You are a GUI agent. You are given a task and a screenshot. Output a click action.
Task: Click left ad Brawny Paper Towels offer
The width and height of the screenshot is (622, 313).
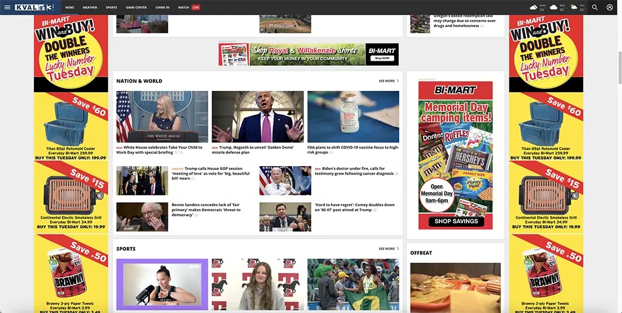point(71,273)
